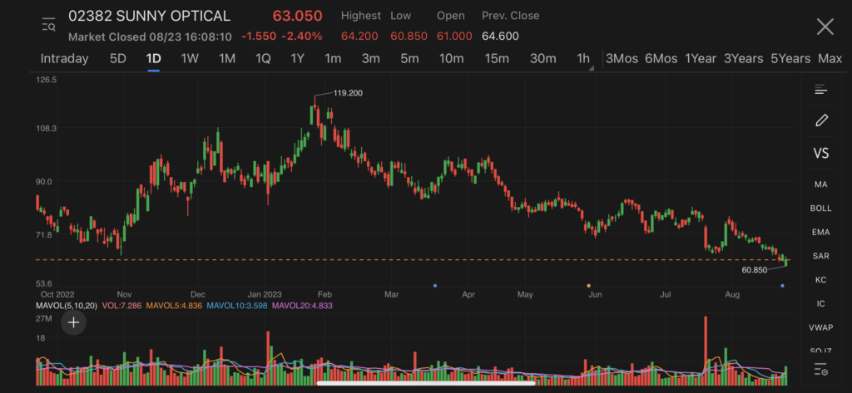
Task: Click the current price 63.050
Action: 297,16
